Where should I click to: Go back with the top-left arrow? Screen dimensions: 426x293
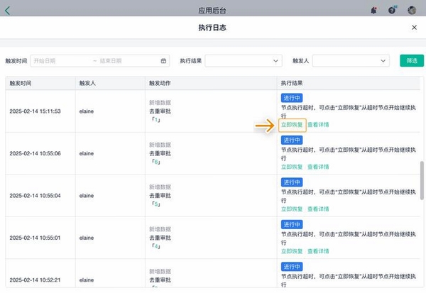[x=7, y=11]
